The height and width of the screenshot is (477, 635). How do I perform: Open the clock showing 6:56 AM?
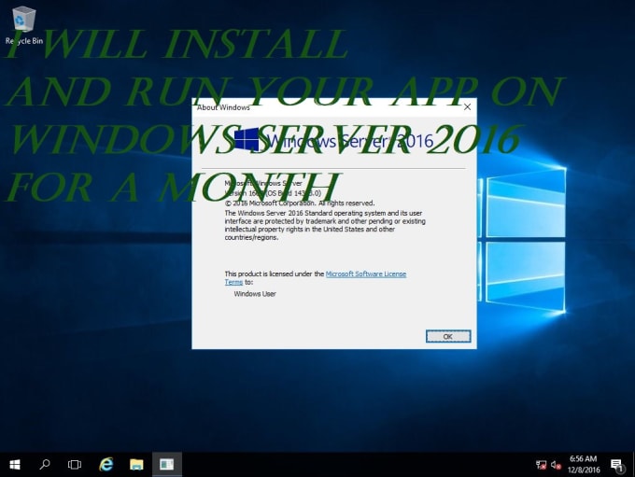point(584,465)
